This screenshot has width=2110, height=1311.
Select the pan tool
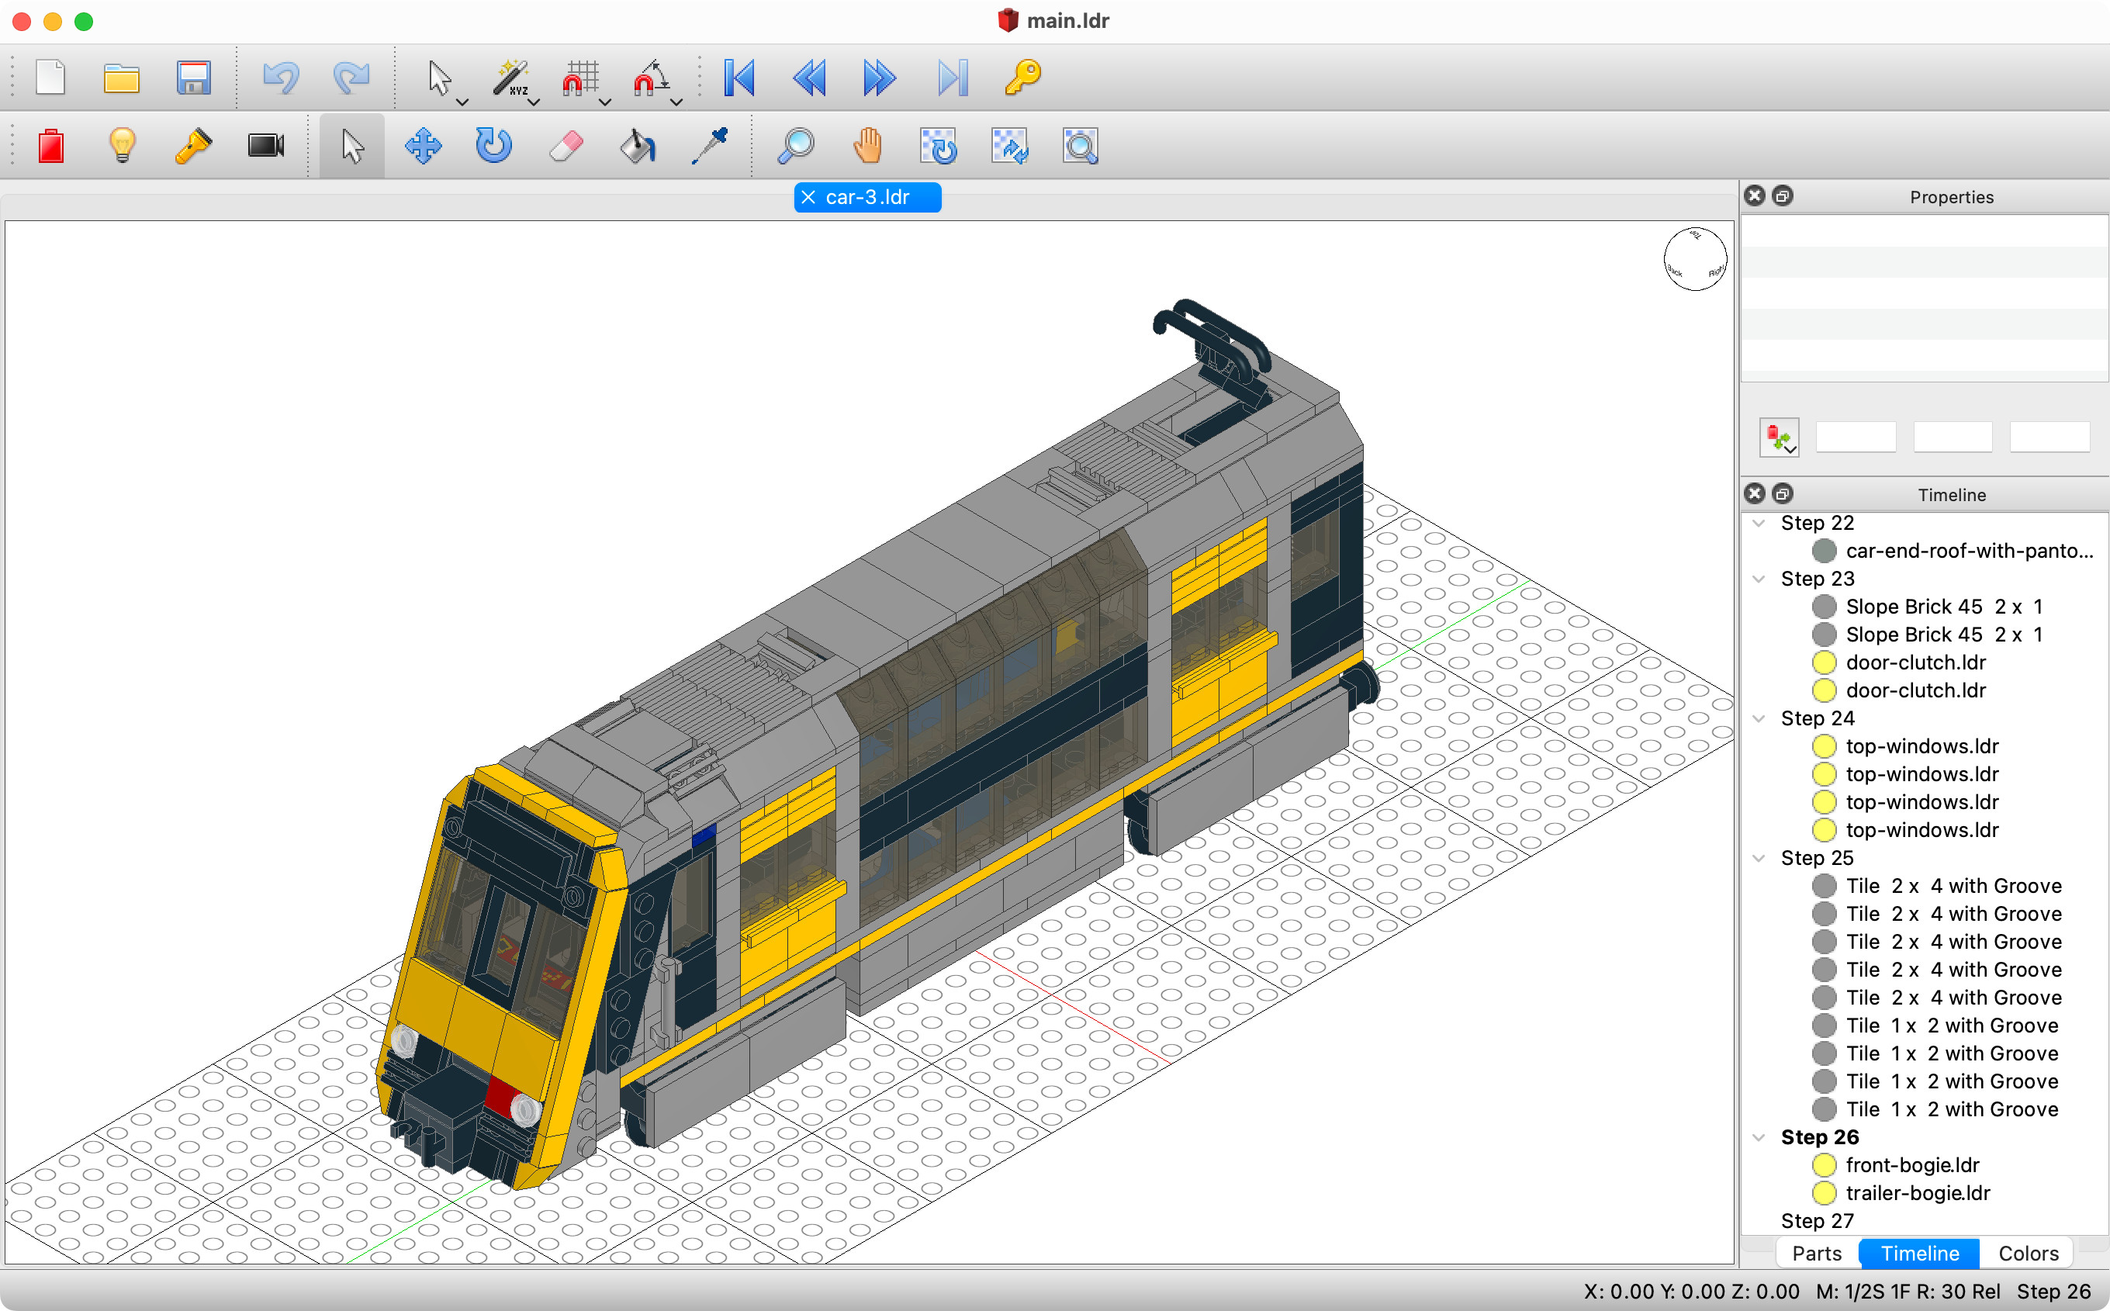[868, 145]
